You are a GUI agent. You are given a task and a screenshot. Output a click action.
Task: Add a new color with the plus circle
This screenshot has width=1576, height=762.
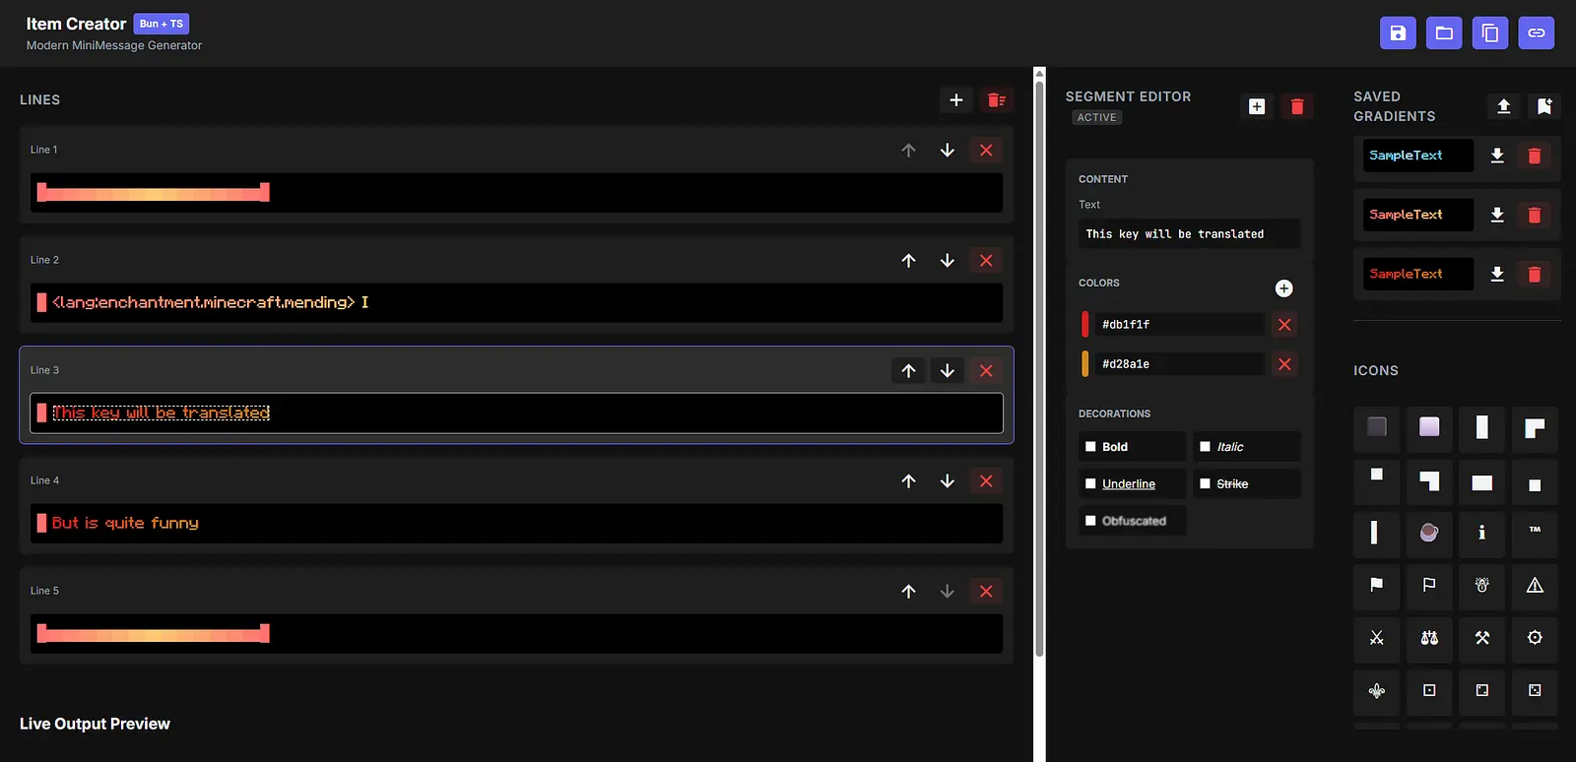1283,288
